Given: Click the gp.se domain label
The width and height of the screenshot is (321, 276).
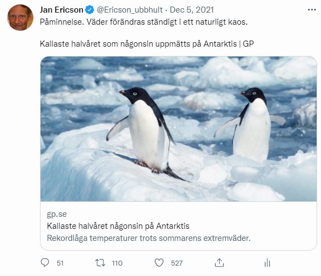Looking at the screenshot, I should tap(57, 214).
